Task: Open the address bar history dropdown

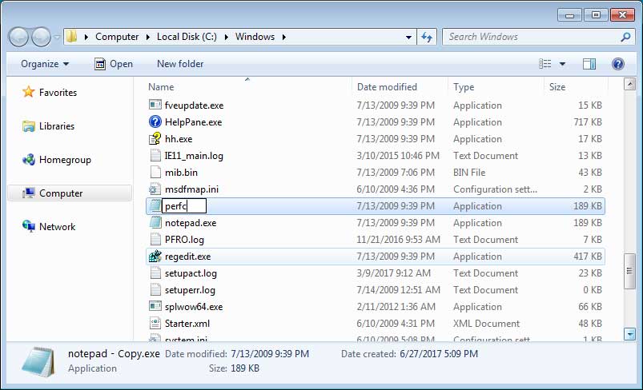Action: [x=408, y=37]
